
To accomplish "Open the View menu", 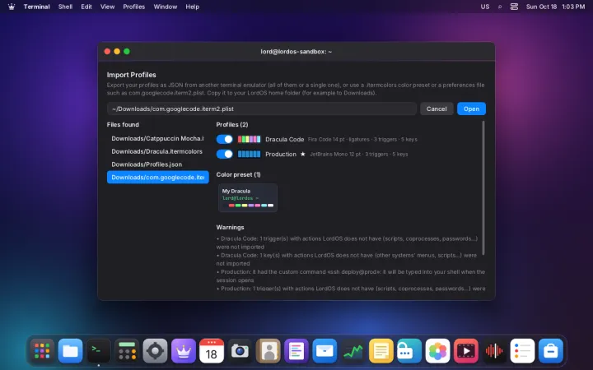I will point(107,7).
